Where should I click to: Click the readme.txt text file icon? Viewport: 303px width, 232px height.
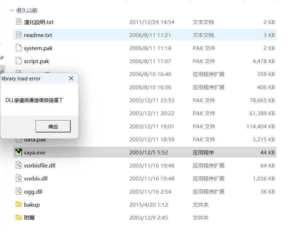[19, 35]
